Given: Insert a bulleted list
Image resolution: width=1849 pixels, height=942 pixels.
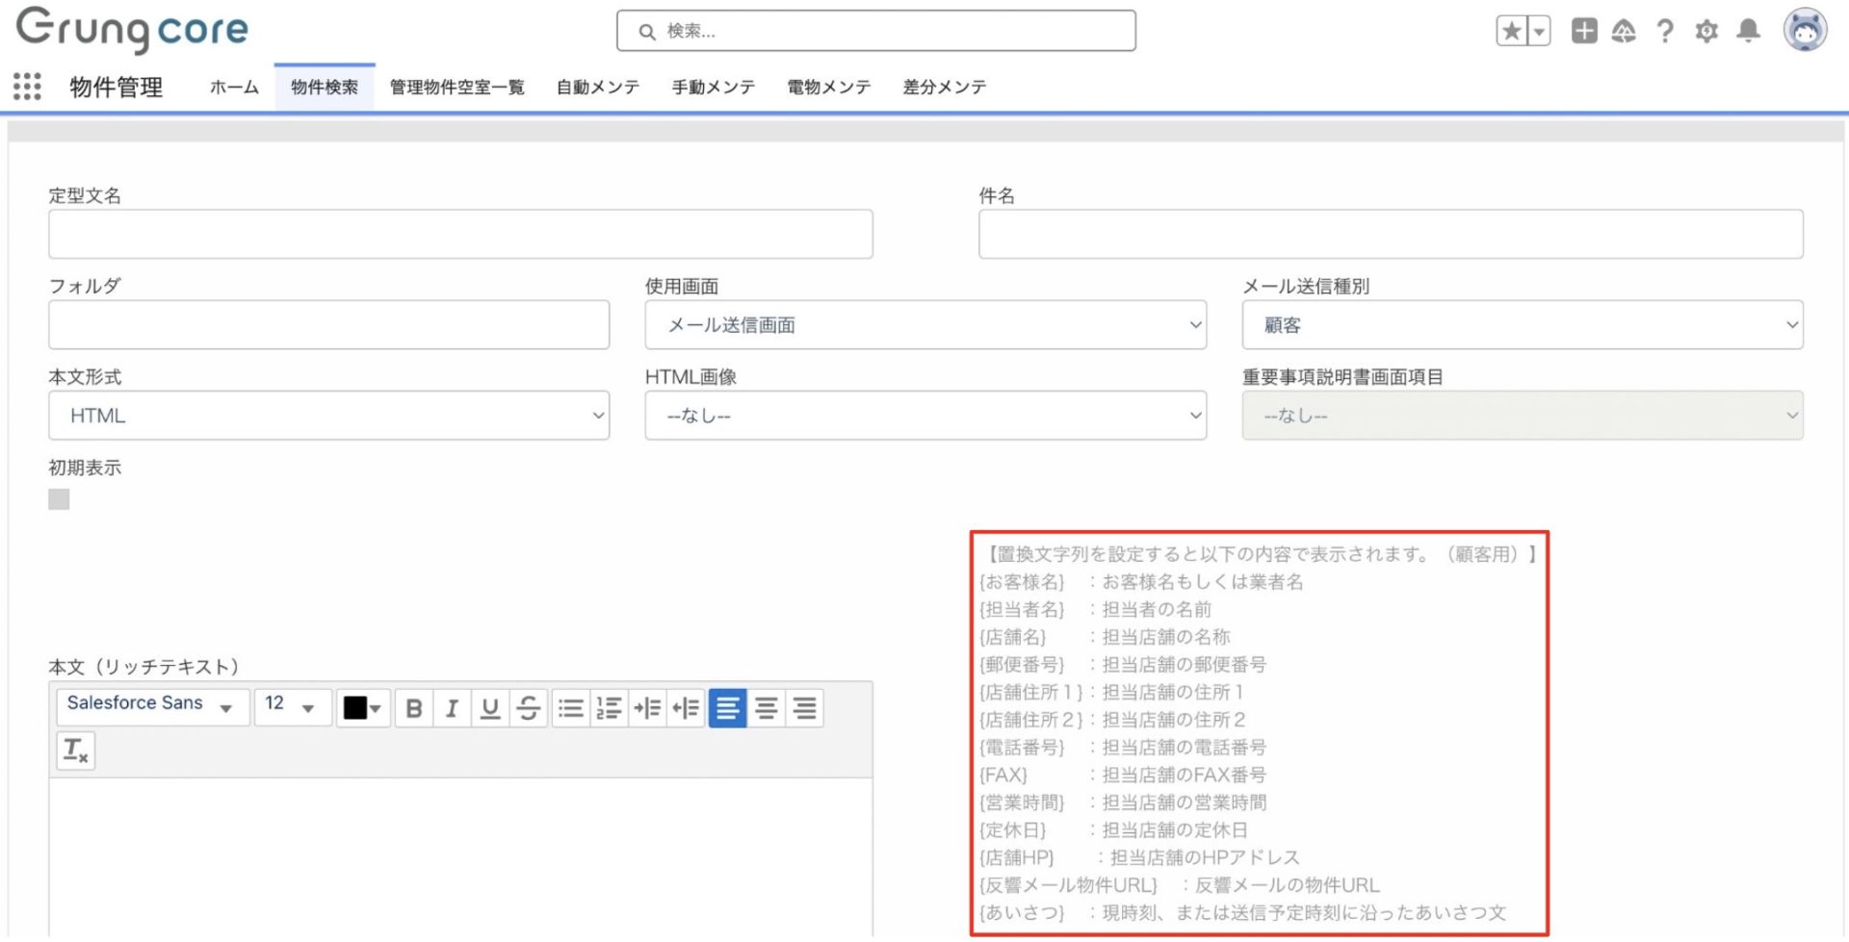Looking at the screenshot, I should pos(571,709).
